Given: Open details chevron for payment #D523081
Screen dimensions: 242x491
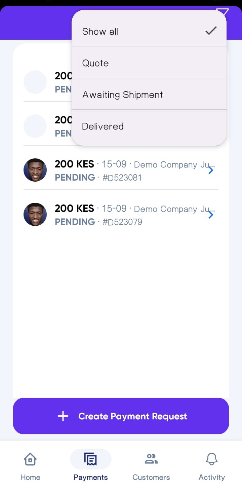Looking at the screenshot, I should (x=211, y=171).
